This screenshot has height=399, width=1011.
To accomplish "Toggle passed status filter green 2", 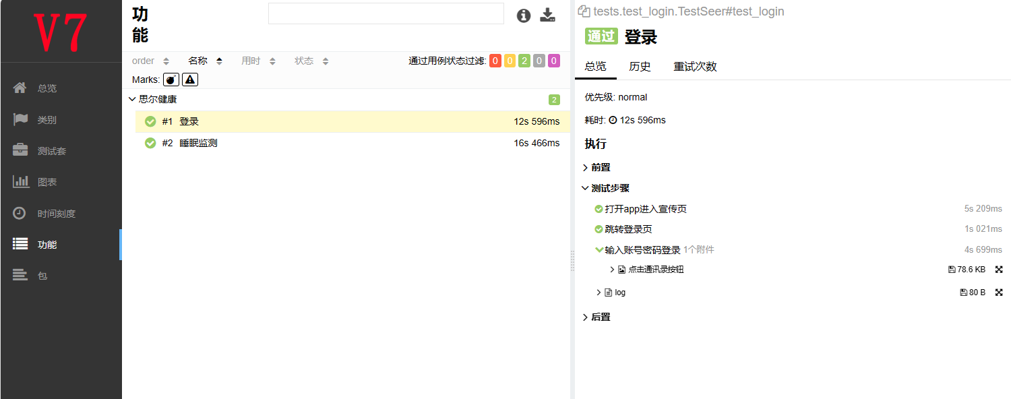I will click(x=524, y=61).
